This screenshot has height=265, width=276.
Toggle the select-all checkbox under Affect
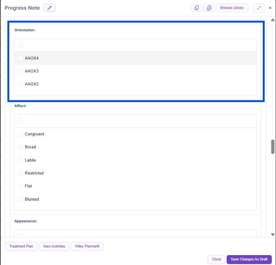[21, 121]
